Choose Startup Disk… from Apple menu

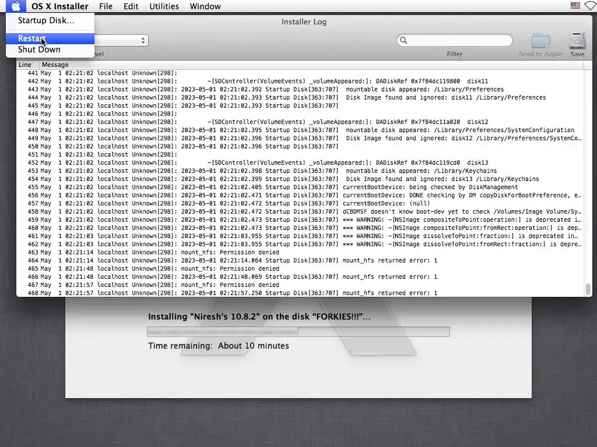(50, 20)
